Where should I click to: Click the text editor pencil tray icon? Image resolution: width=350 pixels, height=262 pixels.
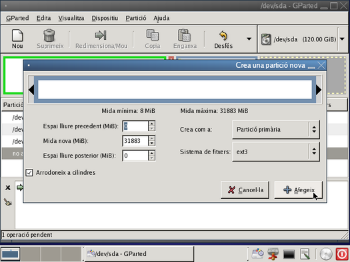[305, 254]
